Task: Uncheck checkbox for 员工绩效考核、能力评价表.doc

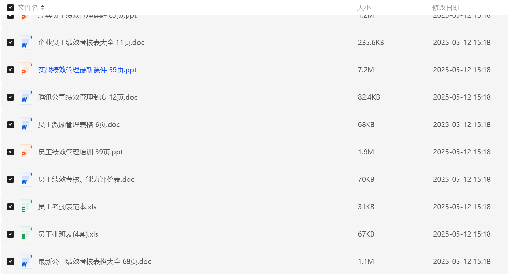Action: [x=11, y=180]
